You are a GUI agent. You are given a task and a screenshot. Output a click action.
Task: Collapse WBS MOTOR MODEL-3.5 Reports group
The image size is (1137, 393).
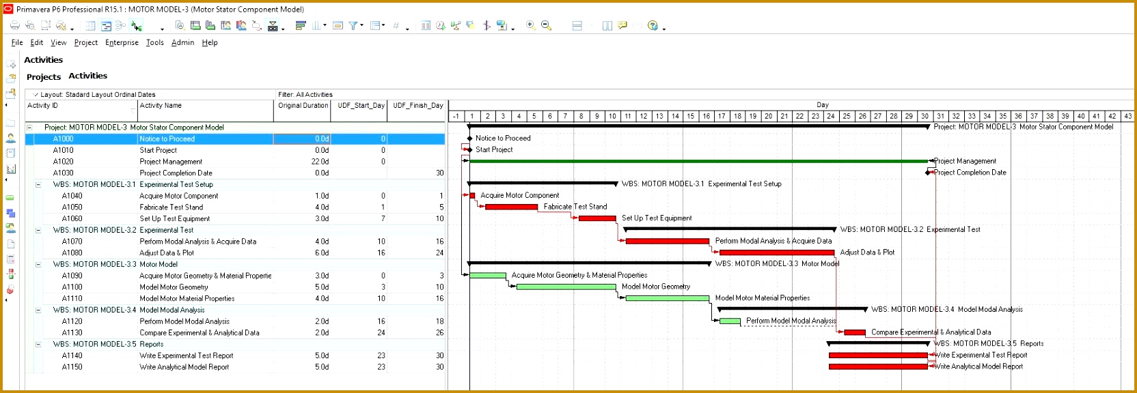(38, 345)
